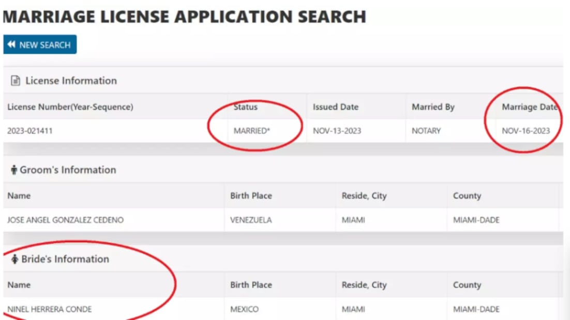Click the bride name NINEL HERRERA CONDE
Screen dimensions: 570x320
coord(50,310)
